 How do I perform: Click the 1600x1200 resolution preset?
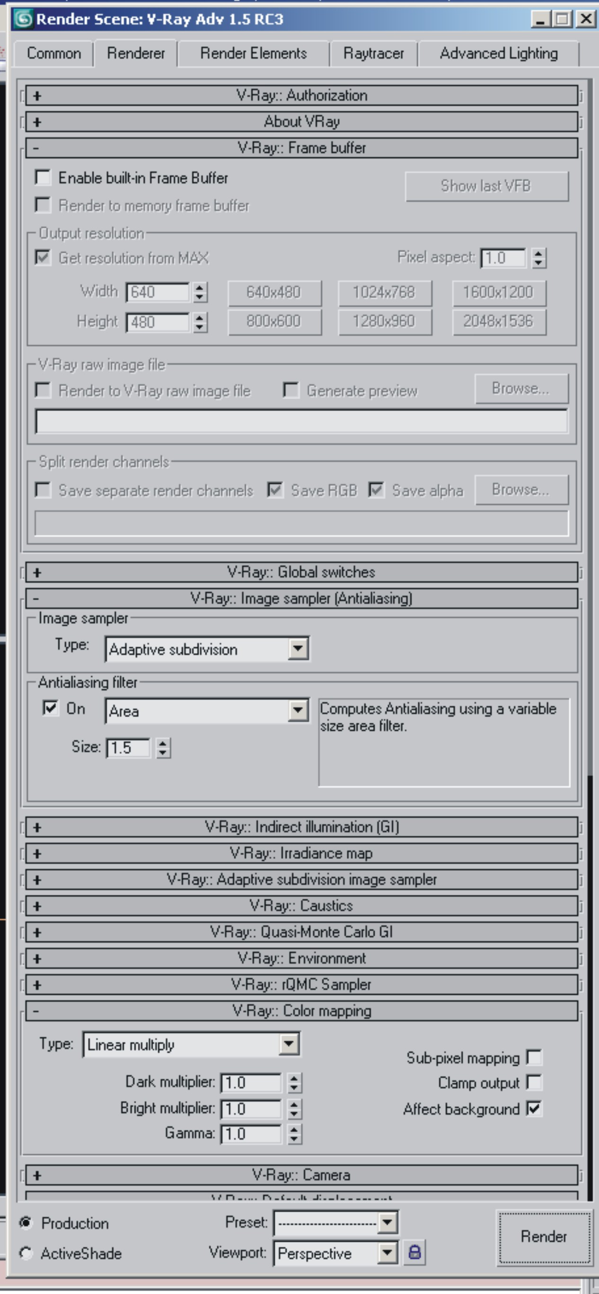pyautogui.click(x=499, y=292)
